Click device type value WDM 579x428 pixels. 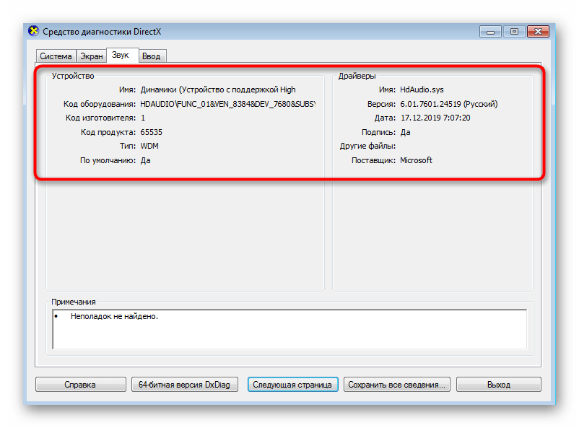(149, 147)
